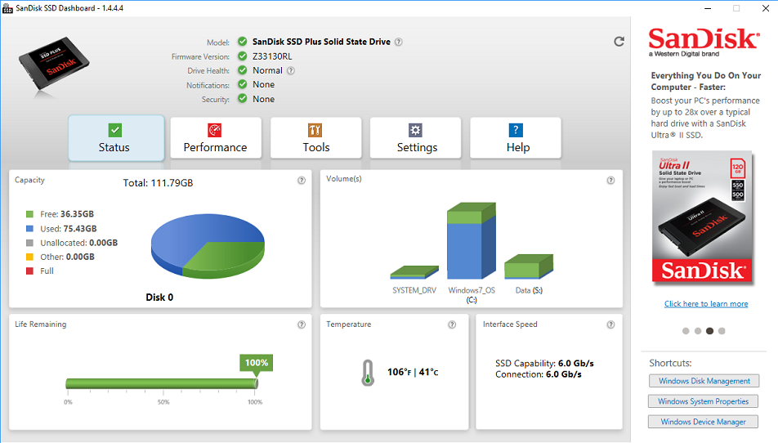Open Windows Disk Management shortcut
The width and height of the screenshot is (778, 443).
(704, 381)
